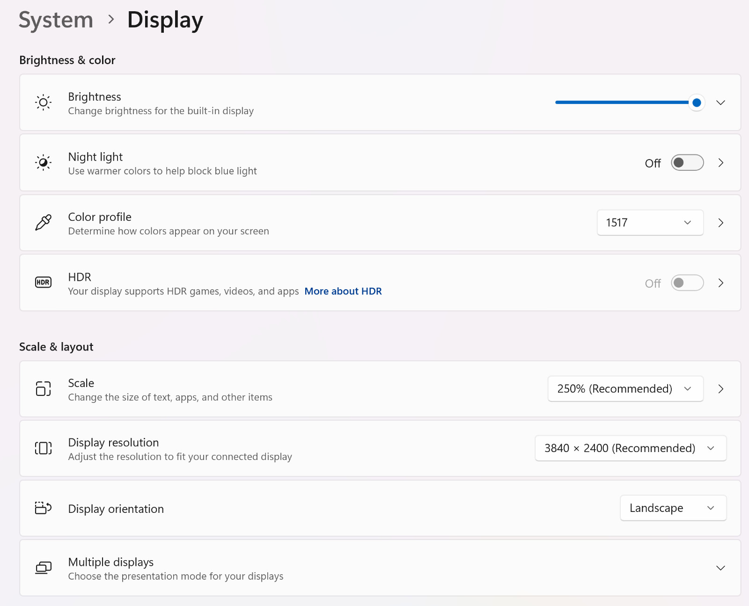Open the 3840 × 2400 resolution dropdown
This screenshot has width=749, height=606.
tap(631, 448)
